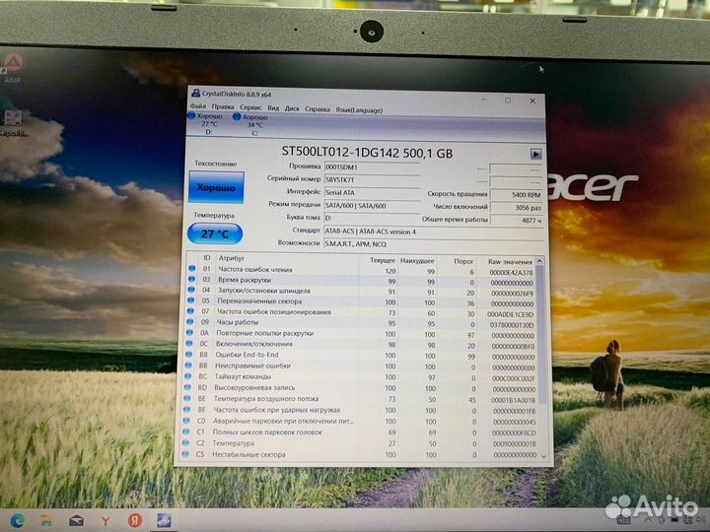Open the AIMP desktop shortcut
The height and width of the screenshot is (532, 710).
tap(12, 67)
